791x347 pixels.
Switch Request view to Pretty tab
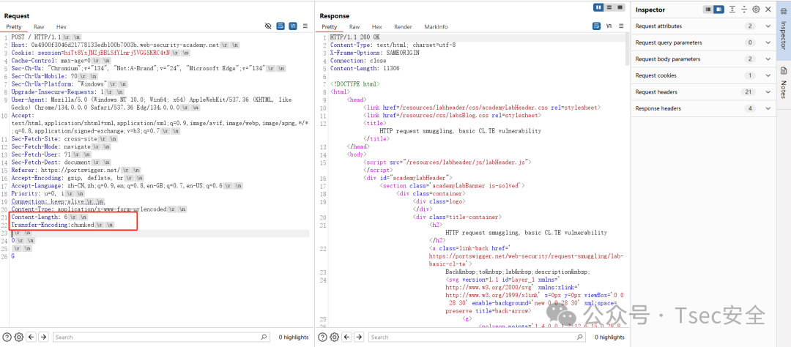pyautogui.click(x=14, y=27)
